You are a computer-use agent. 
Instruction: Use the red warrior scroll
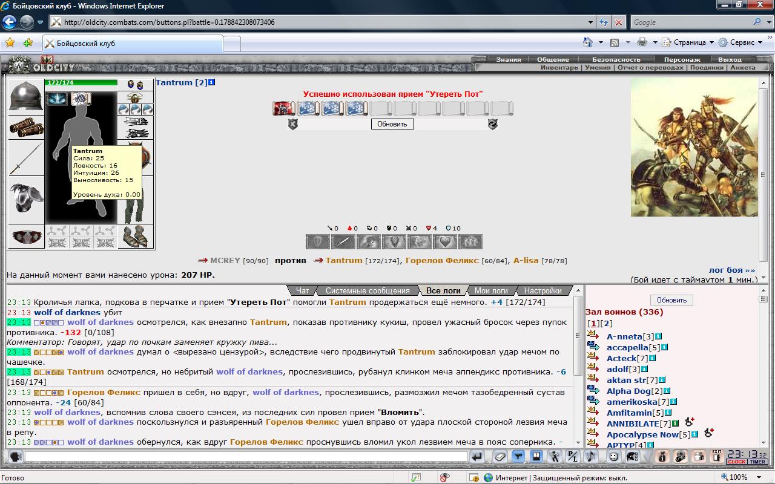click(x=284, y=108)
